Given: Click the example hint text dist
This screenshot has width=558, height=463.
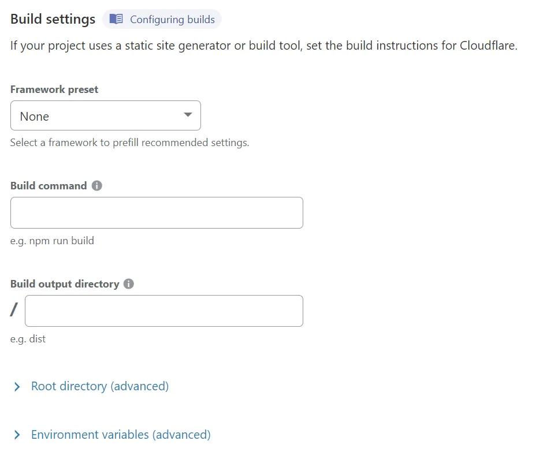Looking at the screenshot, I should click(x=28, y=339).
